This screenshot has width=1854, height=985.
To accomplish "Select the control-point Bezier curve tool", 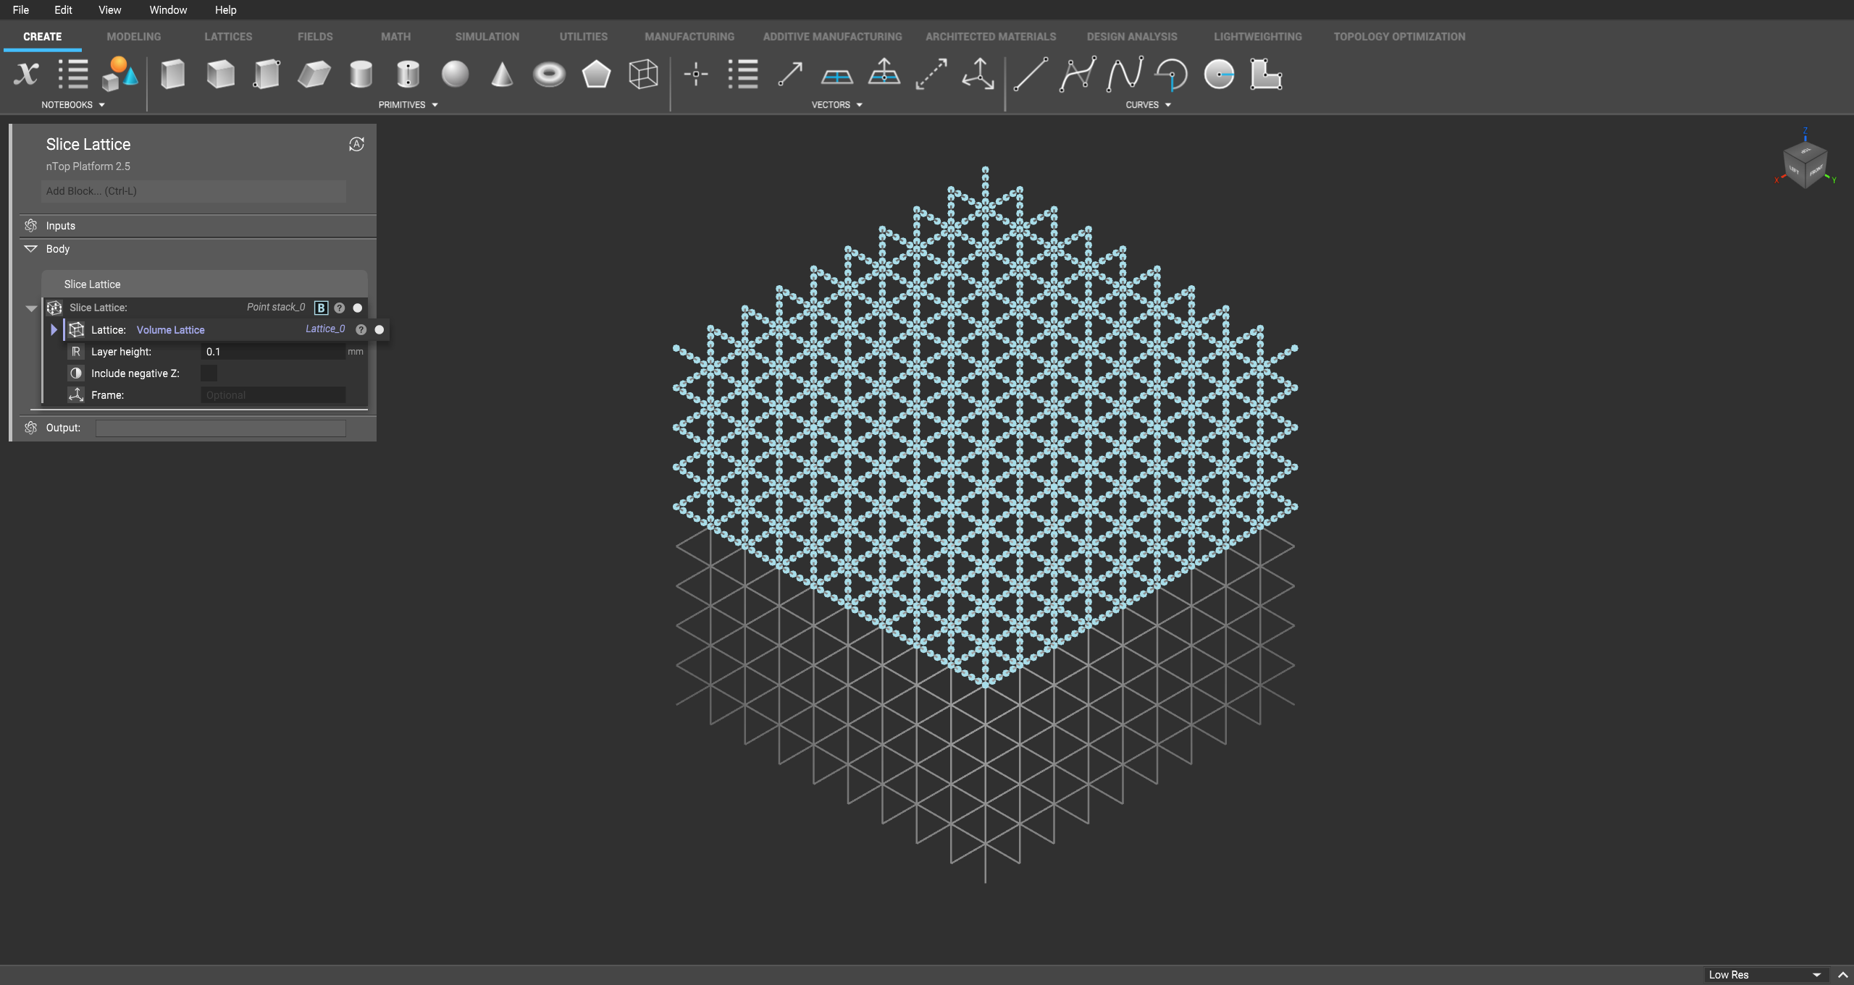I will [x=1078, y=74].
